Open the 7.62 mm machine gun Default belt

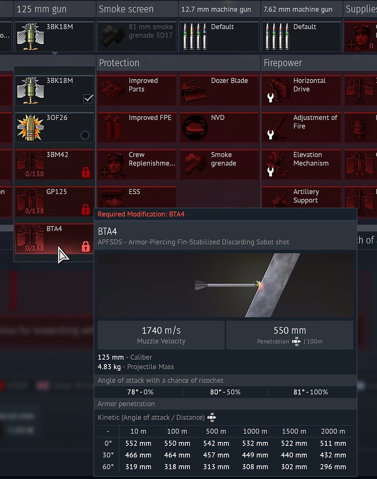click(301, 36)
